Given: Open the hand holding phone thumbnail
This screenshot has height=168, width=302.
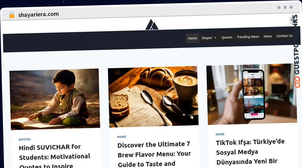Looking at the screenshot, I should click(x=252, y=94).
